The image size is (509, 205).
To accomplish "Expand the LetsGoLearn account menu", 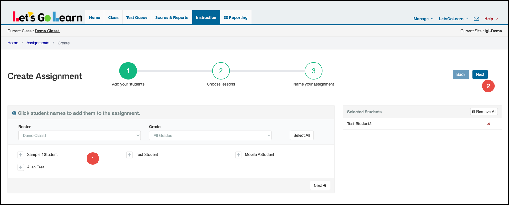I will pos(453,19).
